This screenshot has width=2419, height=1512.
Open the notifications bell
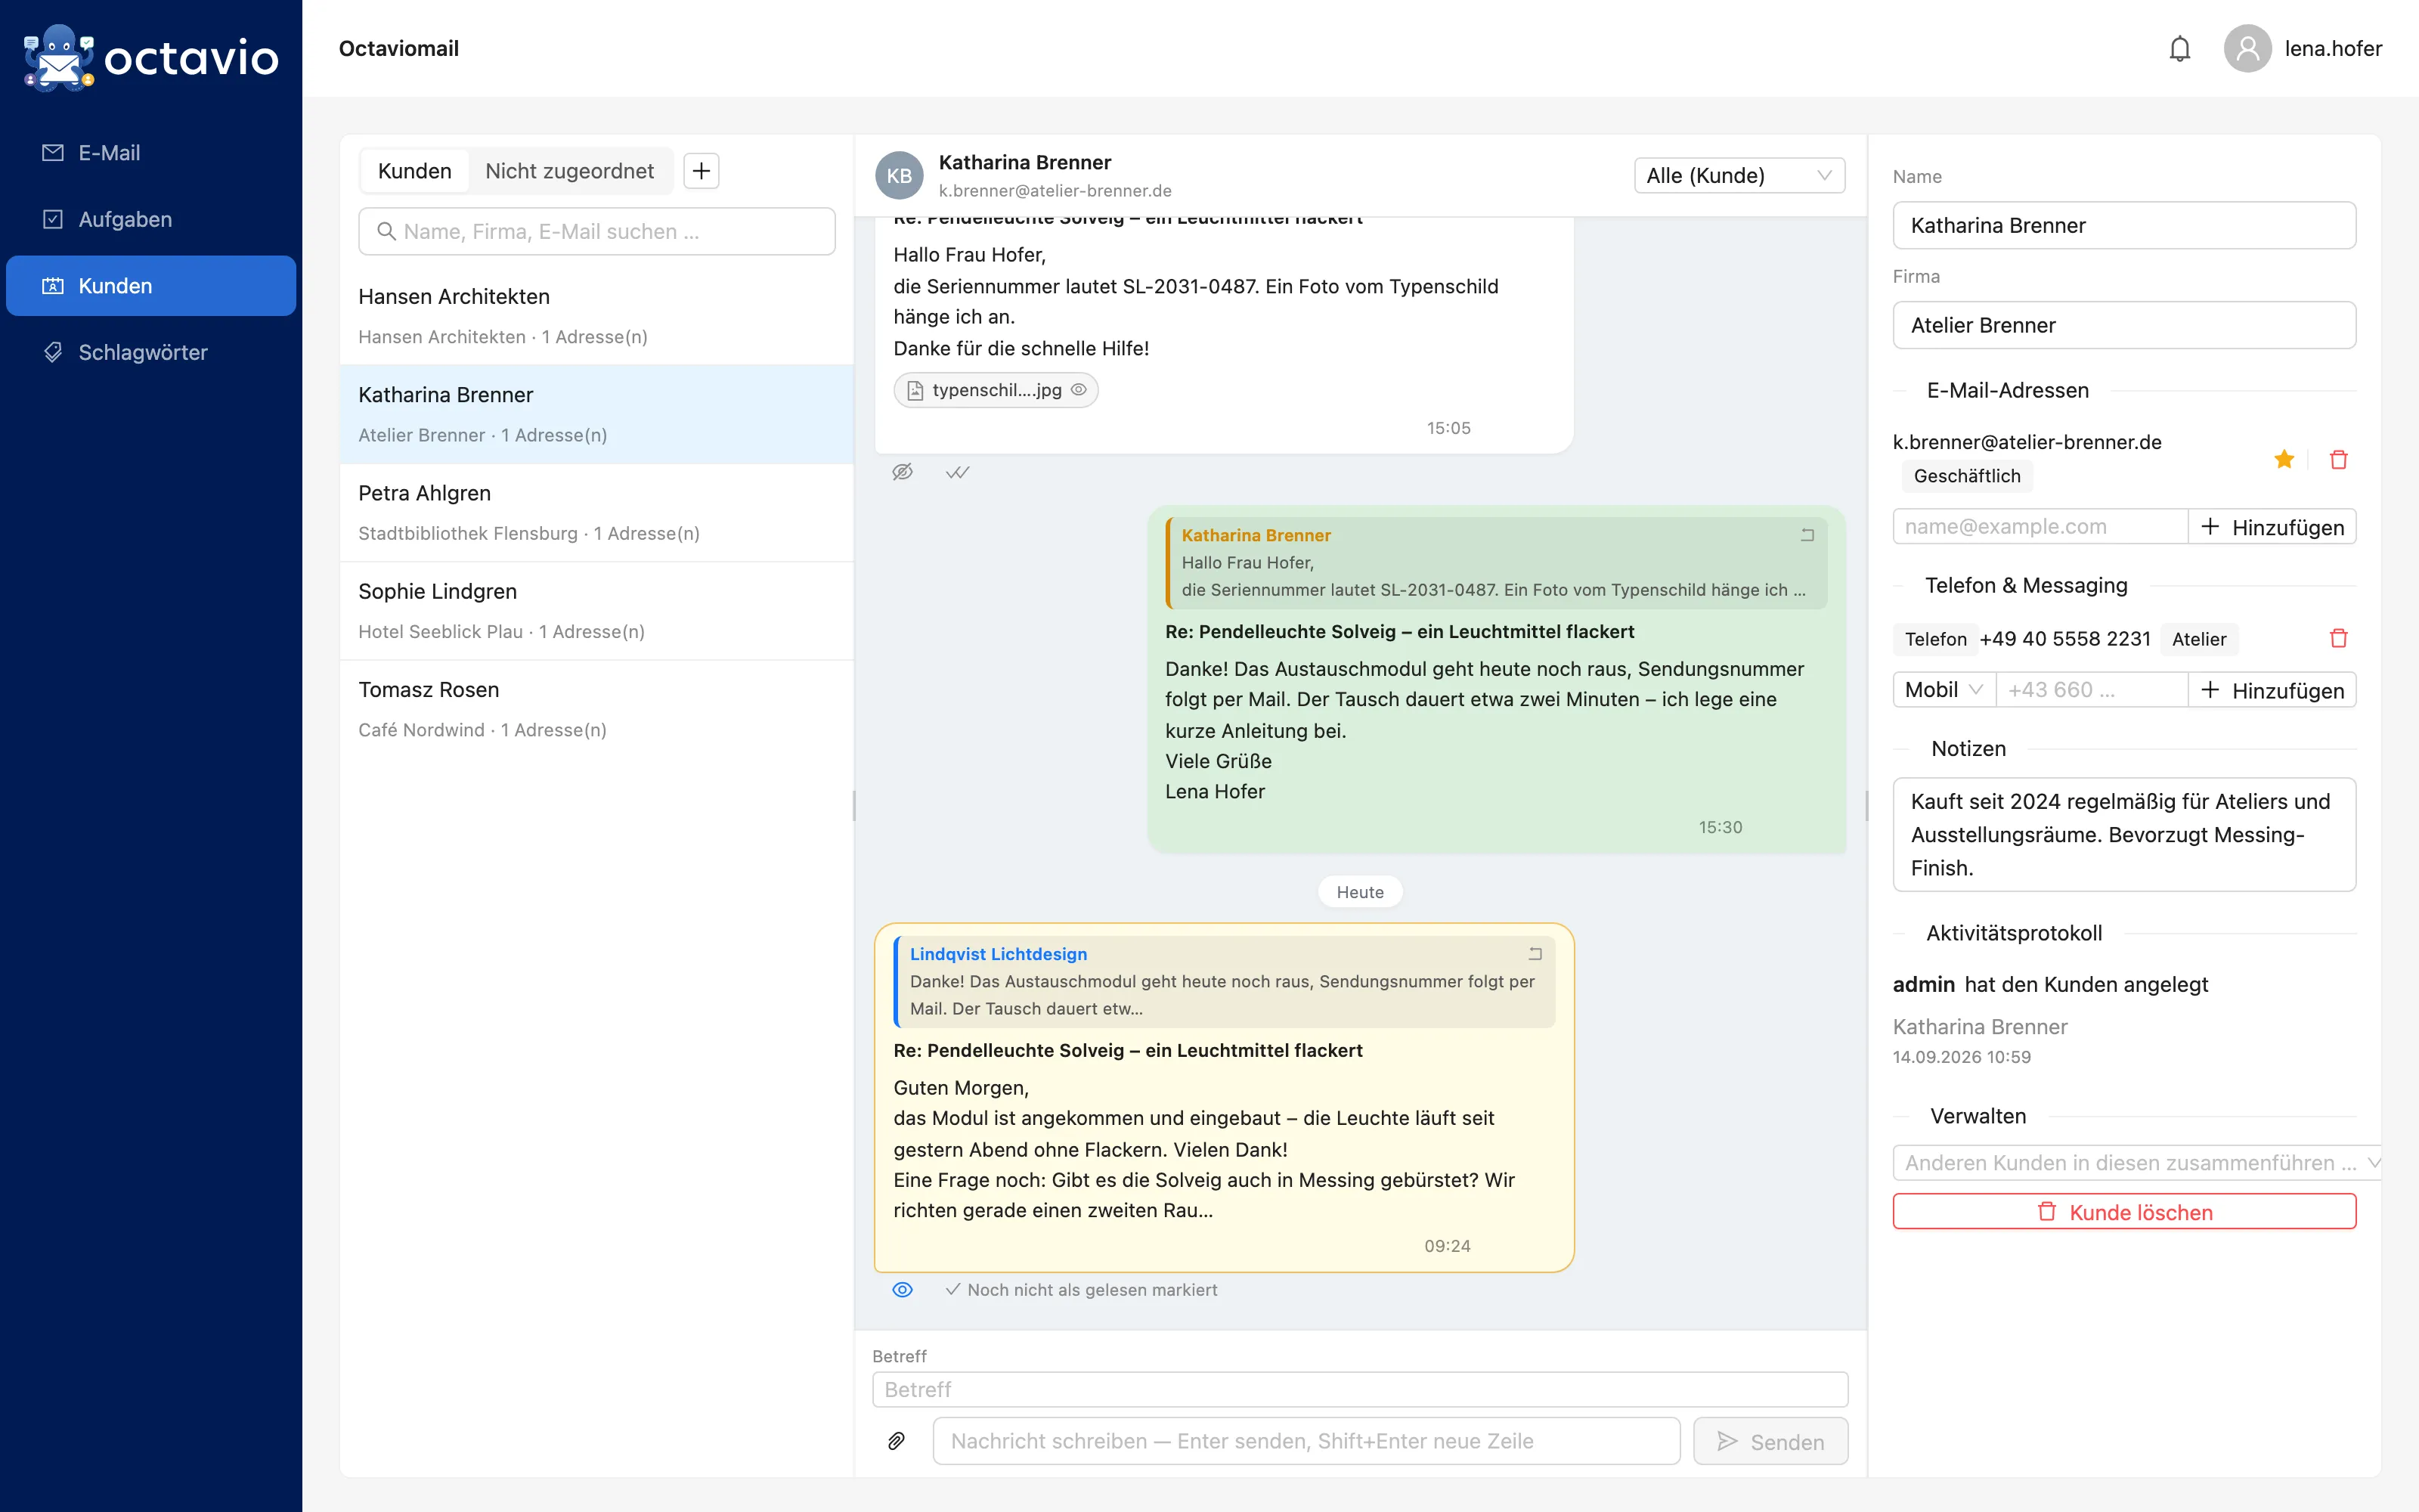[2179, 49]
